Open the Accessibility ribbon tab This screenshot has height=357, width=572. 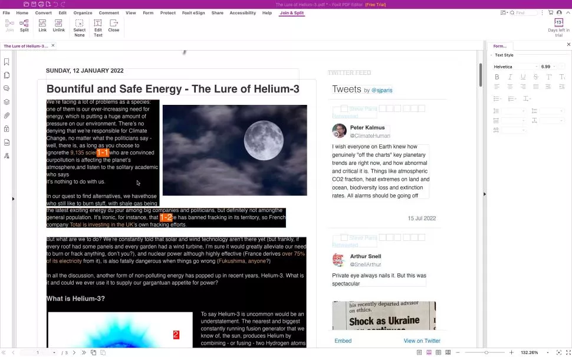pyautogui.click(x=242, y=13)
